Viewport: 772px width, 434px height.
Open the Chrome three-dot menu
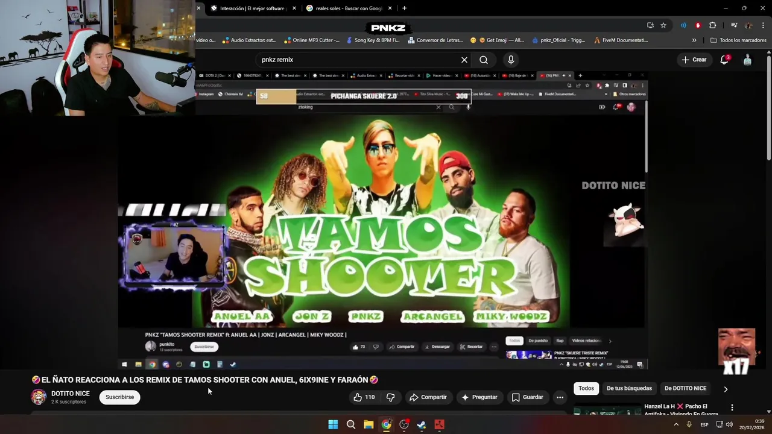tap(763, 25)
